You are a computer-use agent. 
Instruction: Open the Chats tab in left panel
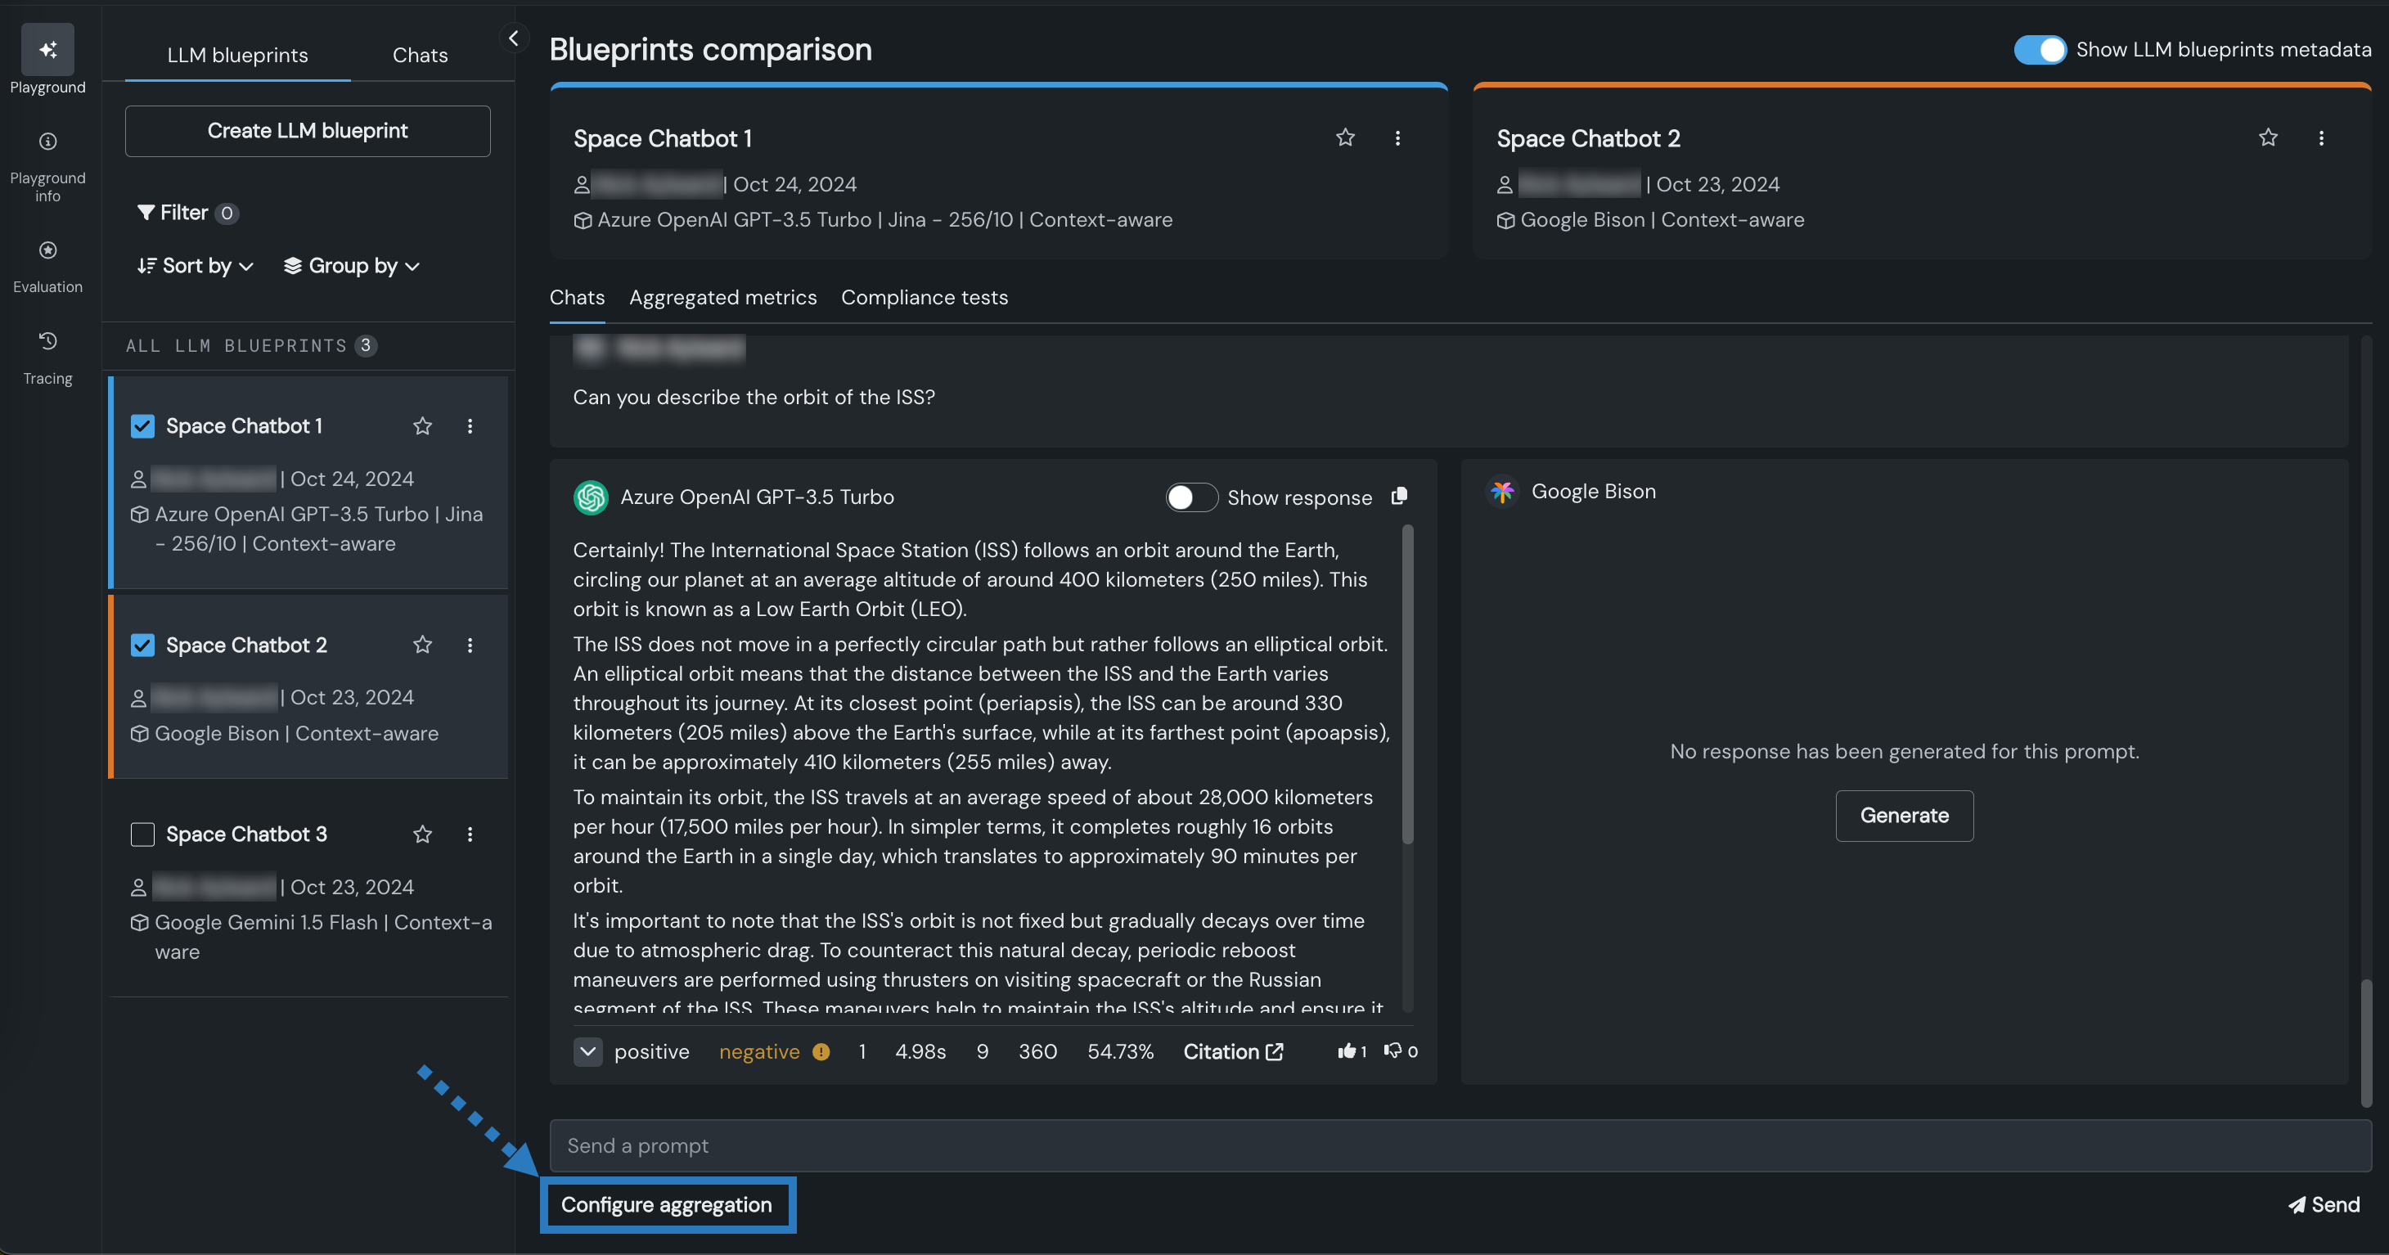(x=419, y=55)
